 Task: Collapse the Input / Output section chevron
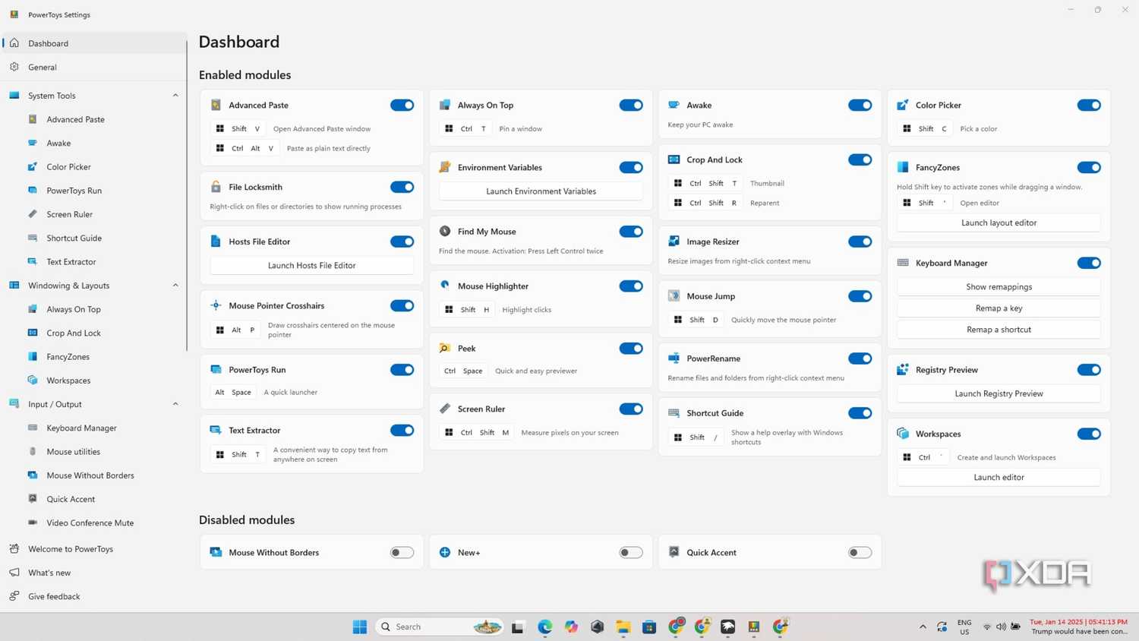coord(175,404)
